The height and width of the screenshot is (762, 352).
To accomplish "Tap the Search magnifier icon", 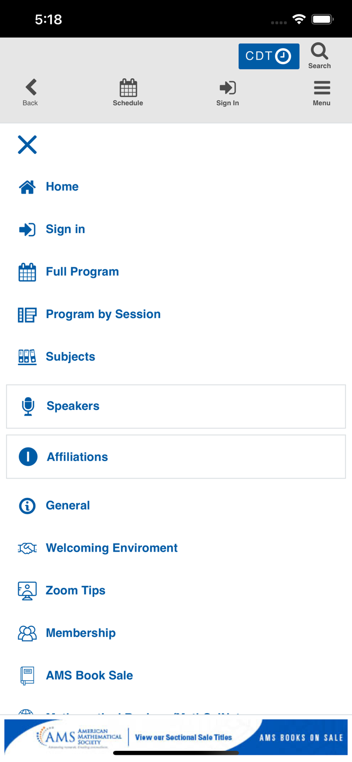I will (x=319, y=52).
